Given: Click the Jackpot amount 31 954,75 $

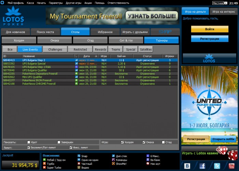Looking at the screenshot, I should point(25,165).
